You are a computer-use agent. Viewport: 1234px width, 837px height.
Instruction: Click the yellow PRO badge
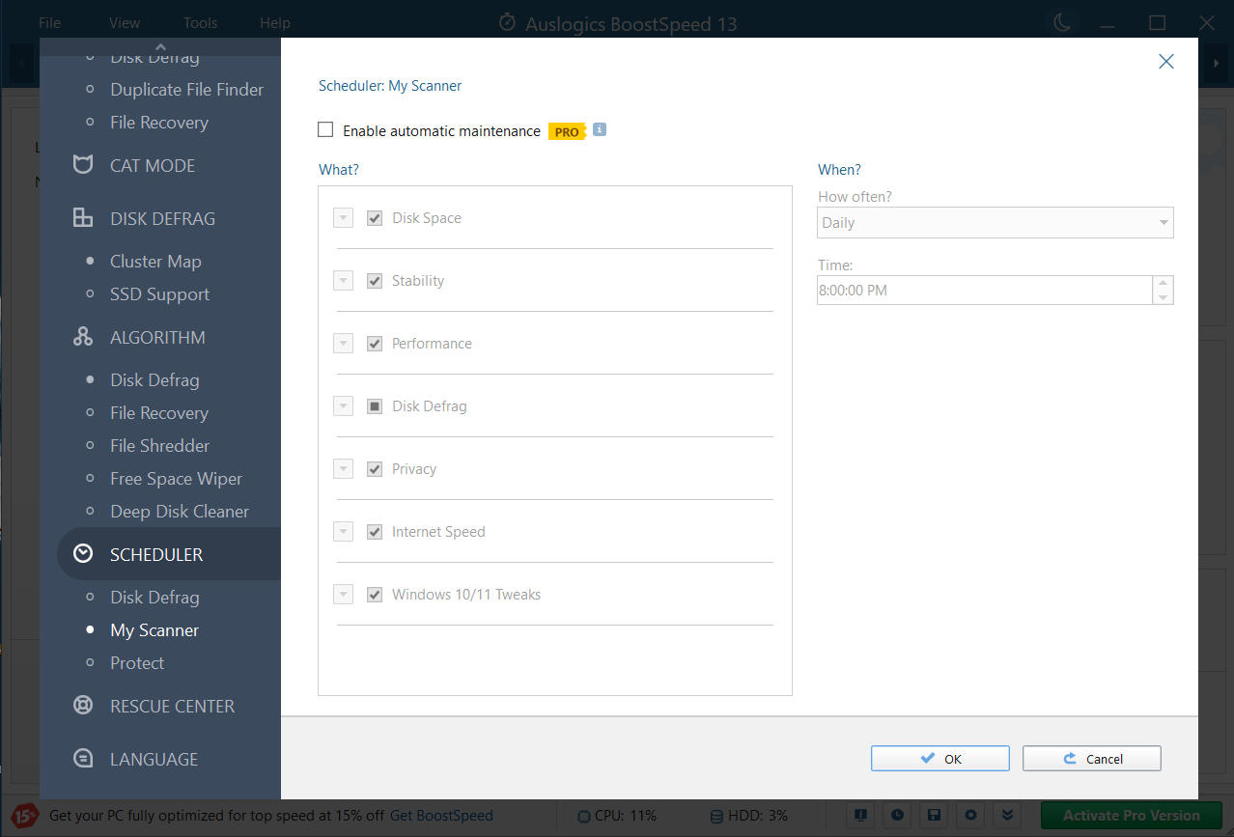567,131
